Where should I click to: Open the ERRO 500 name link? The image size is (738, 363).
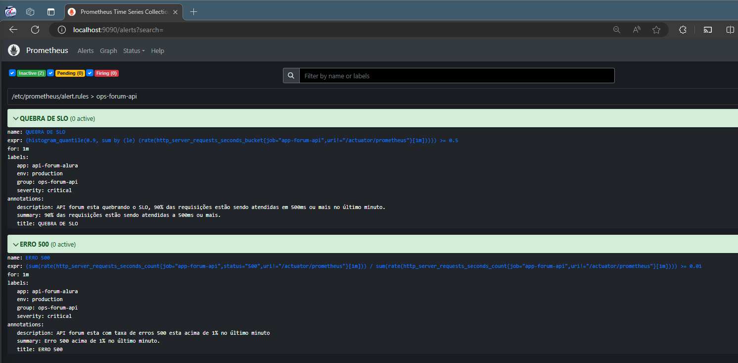[38, 258]
